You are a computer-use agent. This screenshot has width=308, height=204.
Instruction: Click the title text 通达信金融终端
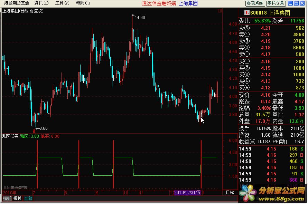tap(159, 3)
